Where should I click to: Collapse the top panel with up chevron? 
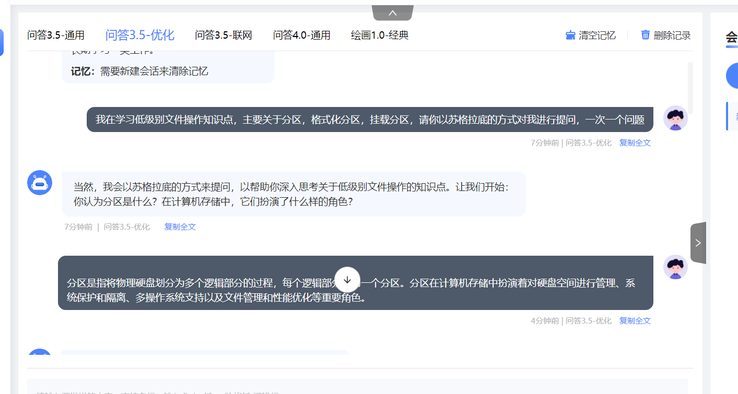click(x=393, y=13)
